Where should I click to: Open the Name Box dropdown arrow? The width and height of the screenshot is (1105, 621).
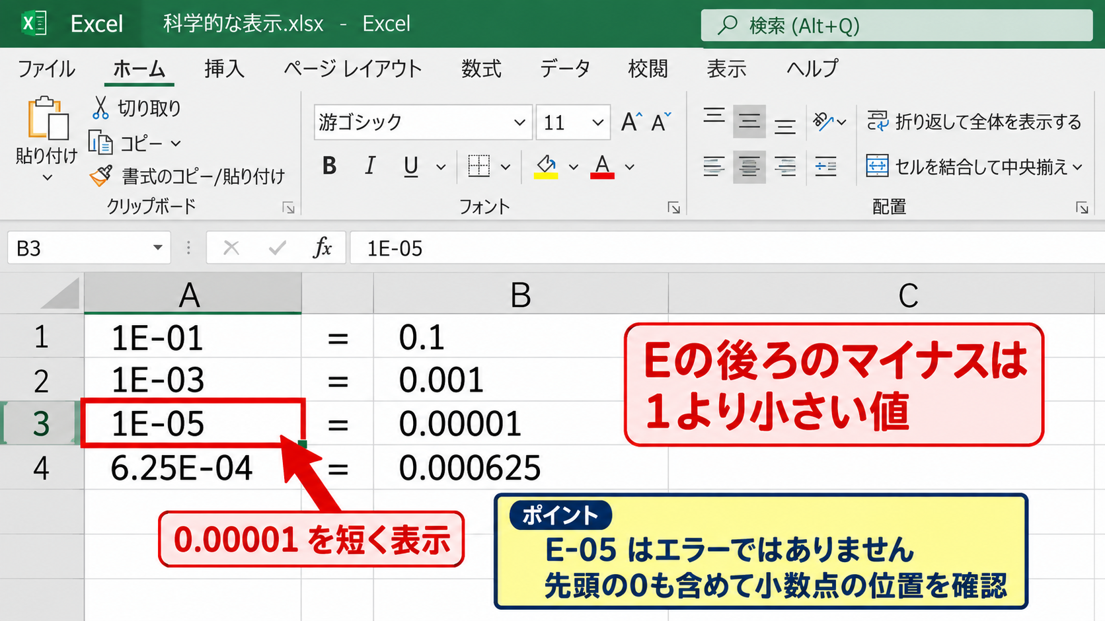(158, 248)
